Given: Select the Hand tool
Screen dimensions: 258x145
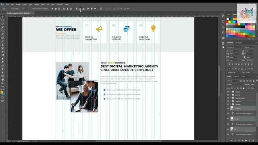Looking at the screenshot, I should pos(2,80).
